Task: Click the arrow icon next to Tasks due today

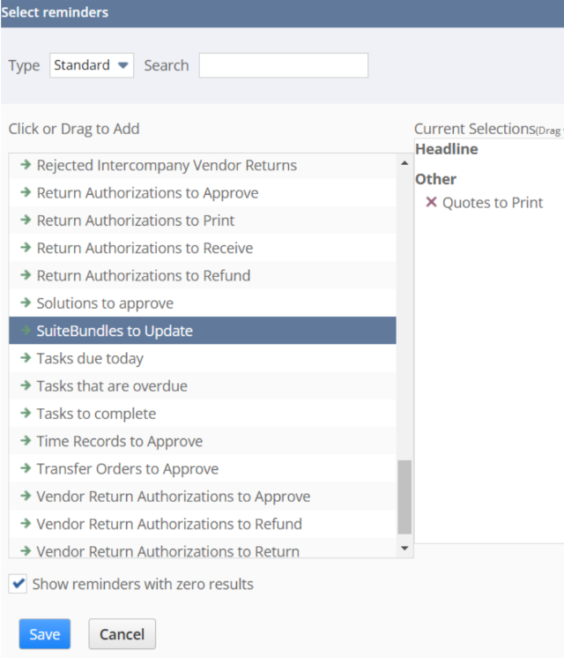Action: click(26, 359)
